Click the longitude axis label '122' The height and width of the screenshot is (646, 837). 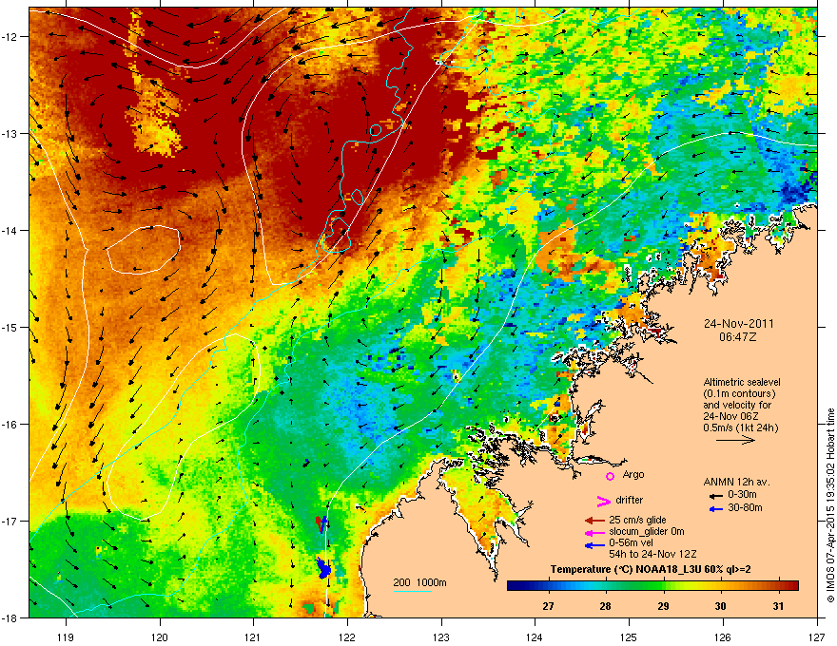point(347,636)
